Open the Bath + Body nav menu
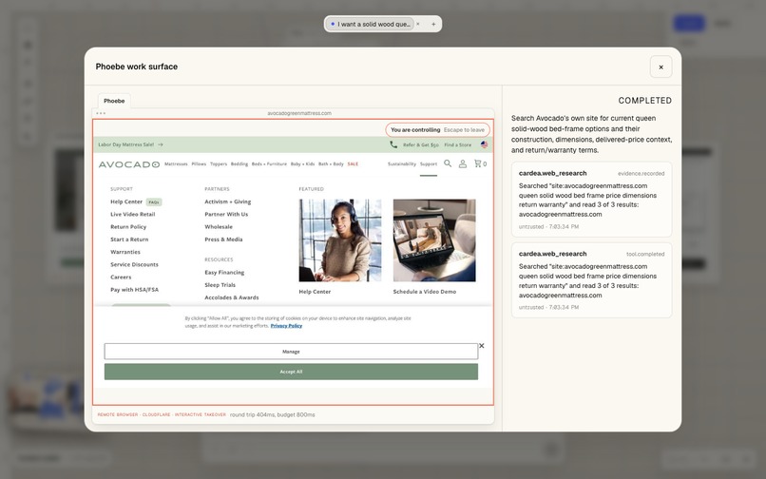This screenshot has width=766, height=479. (332, 164)
